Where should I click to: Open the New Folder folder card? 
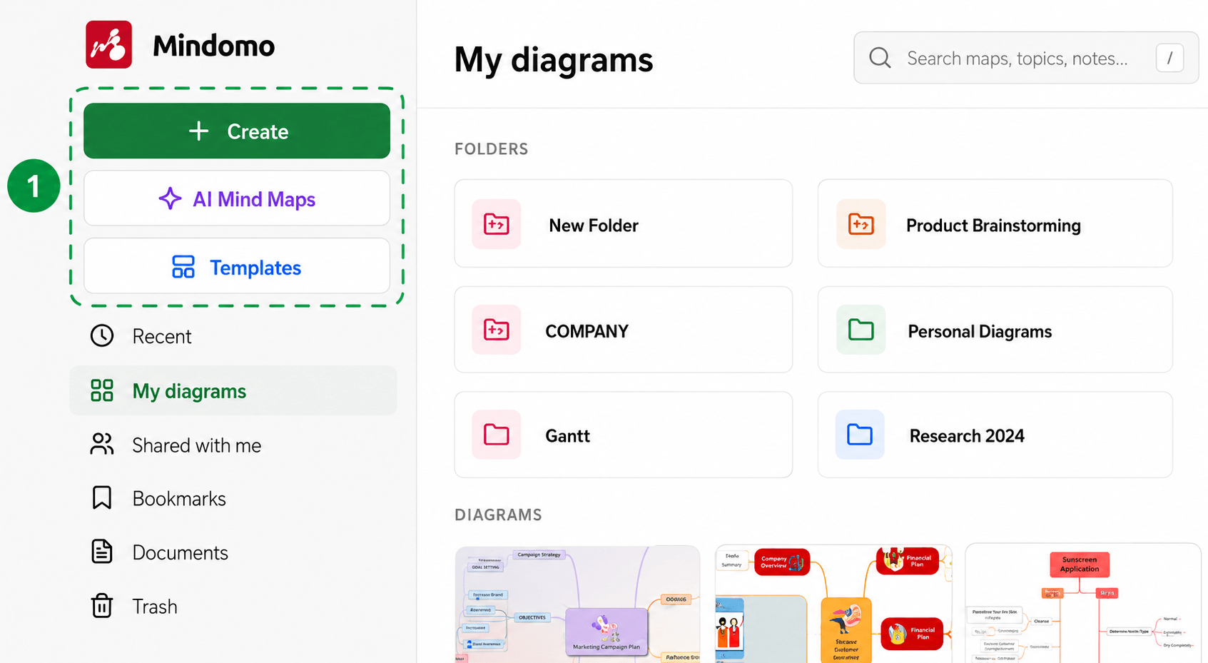[x=624, y=223]
